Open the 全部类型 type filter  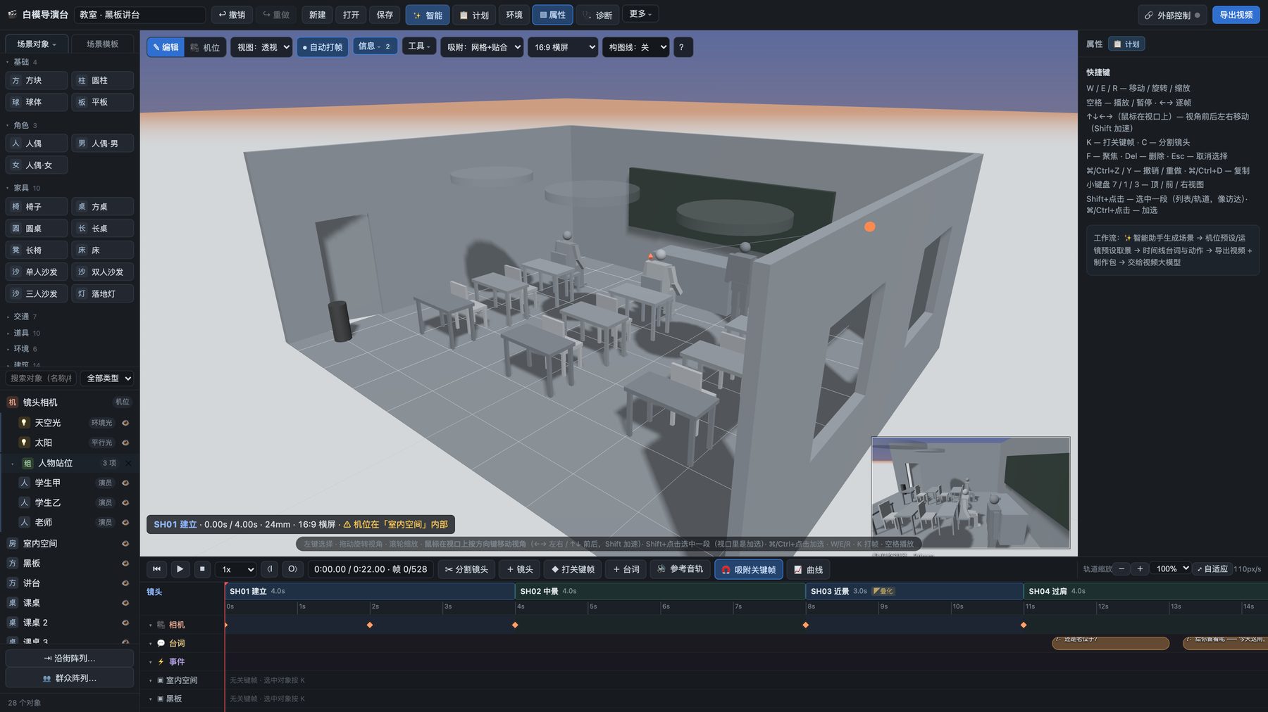pos(107,378)
